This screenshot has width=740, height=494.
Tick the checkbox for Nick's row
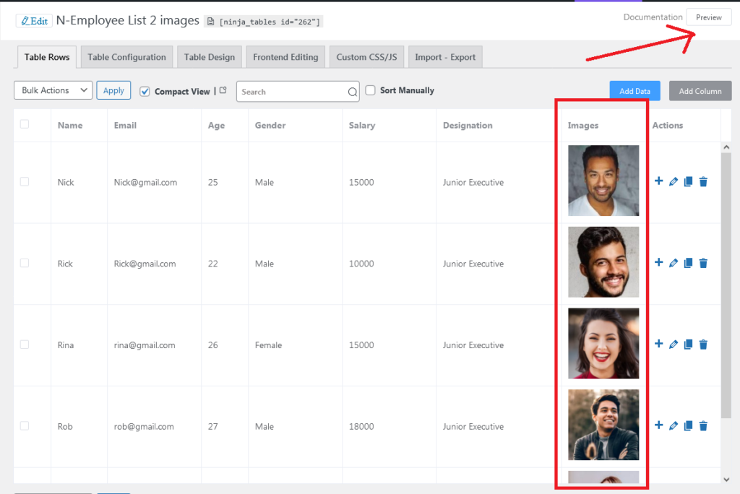coord(25,181)
